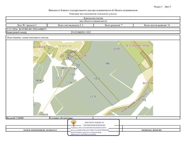Select the certificate owner line 'ФЕДЕРАЛЬНАЯ СЛУЖБА ГОСУДАРСТВЕННОЙ'
Viewport: 186px width, 143px height.
point(90,130)
